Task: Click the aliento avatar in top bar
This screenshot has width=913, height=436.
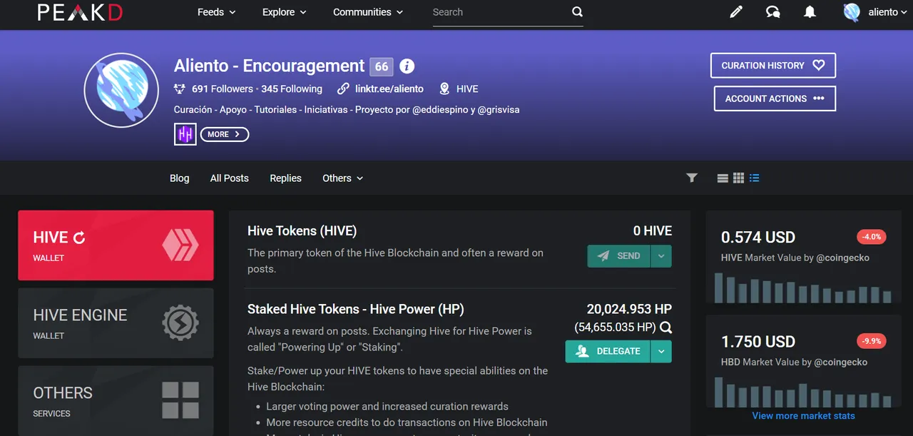Action: 852,12
